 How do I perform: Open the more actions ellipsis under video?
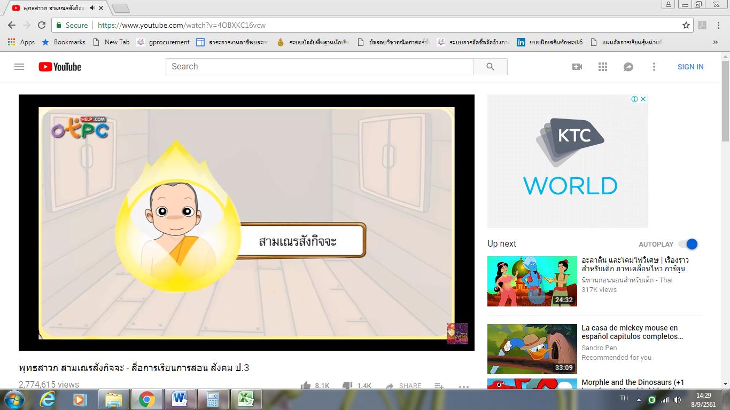pyautogui.click(x=463, y=386)
